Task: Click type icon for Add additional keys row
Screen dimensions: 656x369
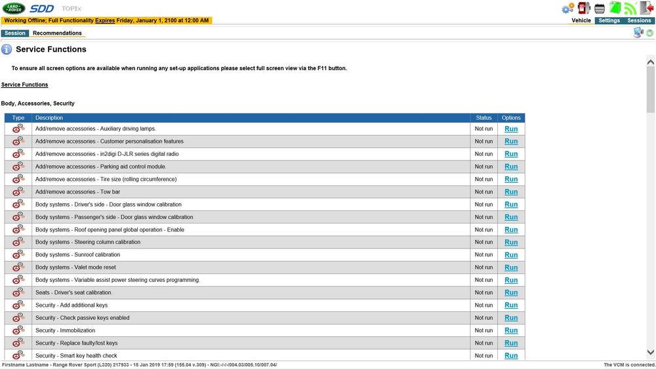Action: pyautogui.click(x=18, y=305)
